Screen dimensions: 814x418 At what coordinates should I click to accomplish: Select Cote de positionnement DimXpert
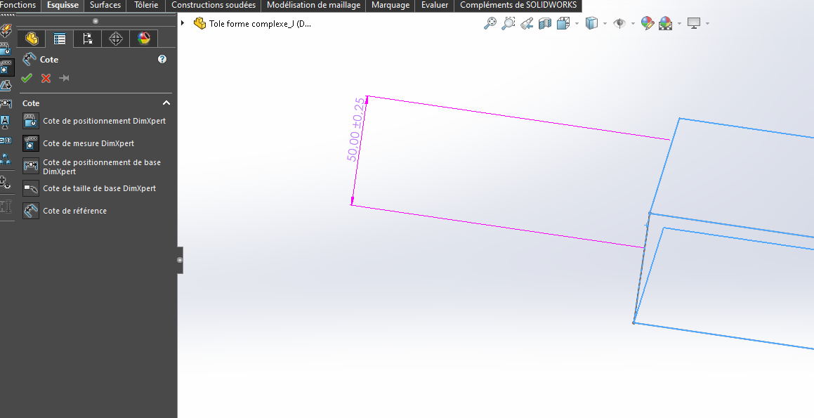click(104, 121)
